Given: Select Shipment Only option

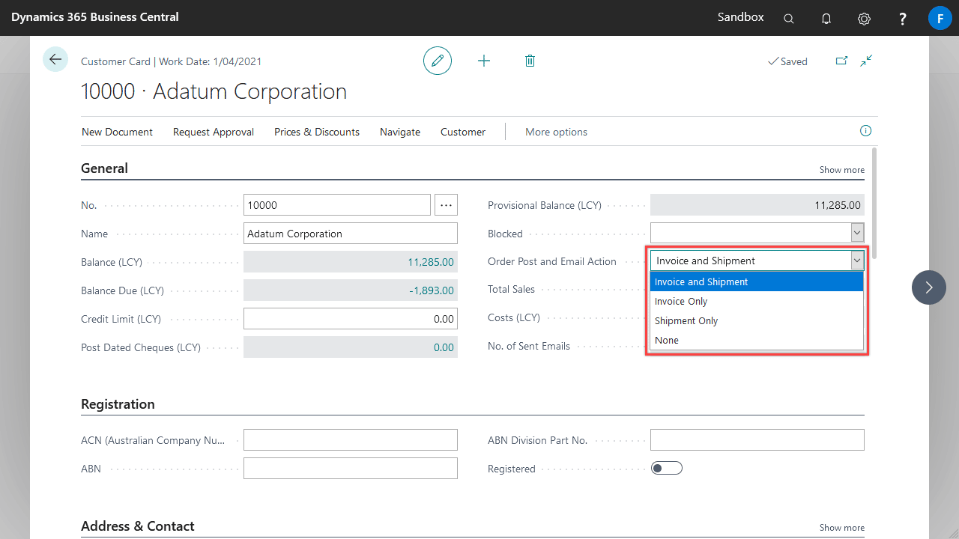Looking at the screenshot, I should click(757, 320).
